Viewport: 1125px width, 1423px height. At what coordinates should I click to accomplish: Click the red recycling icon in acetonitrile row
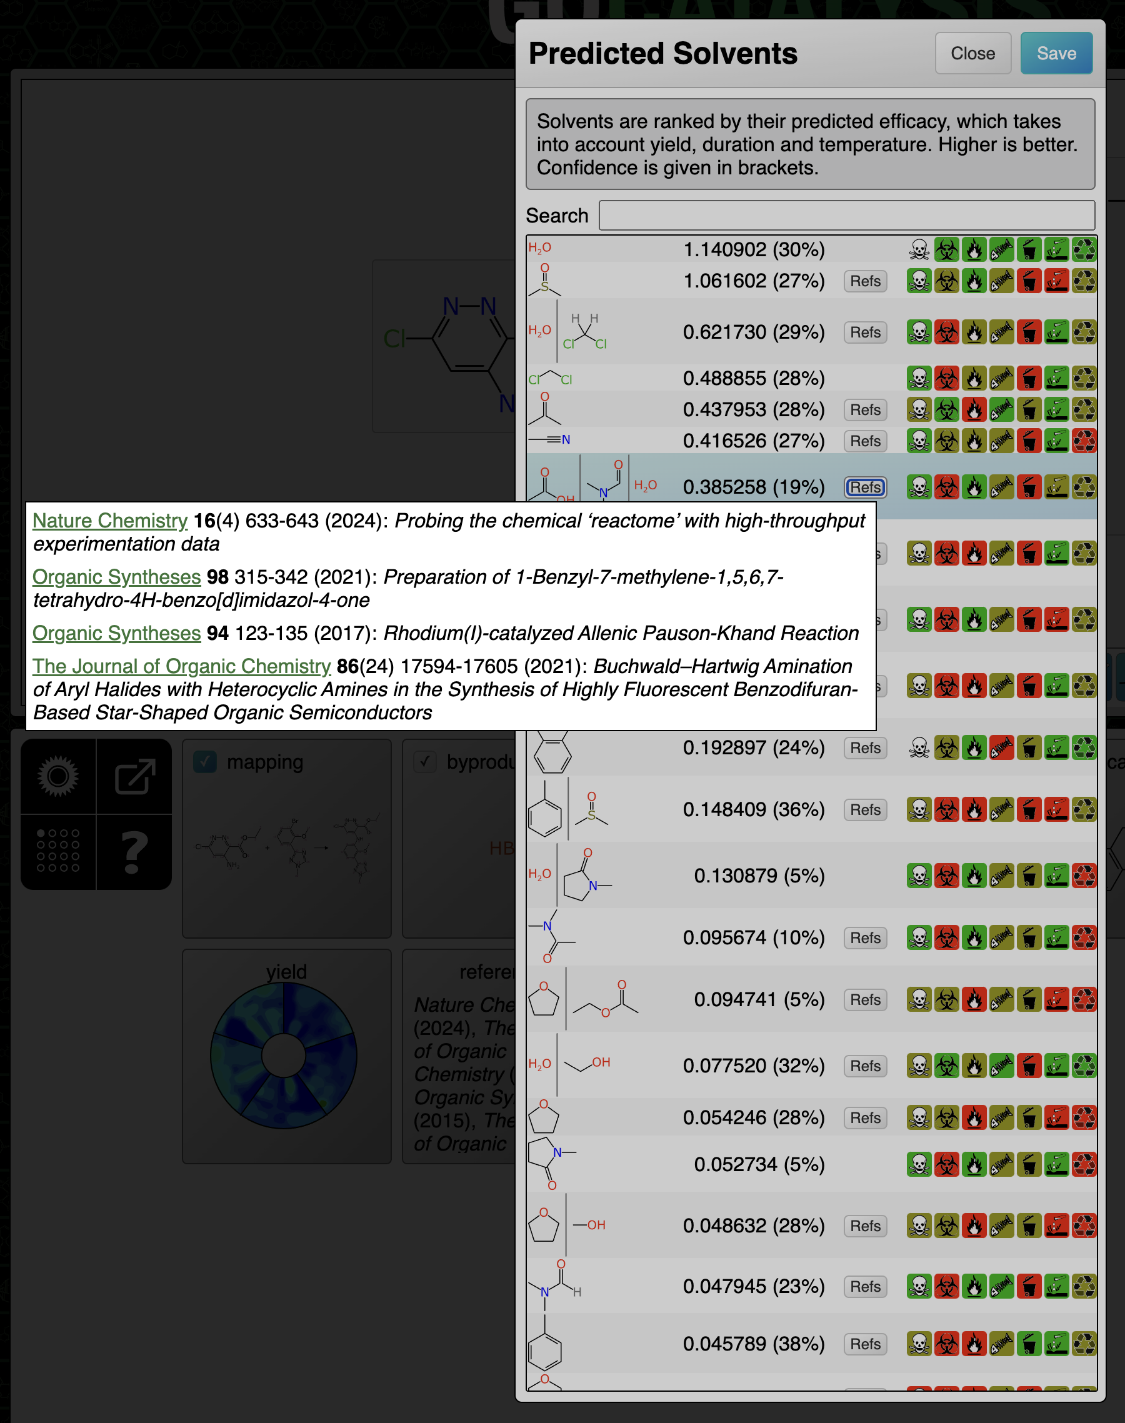click(x=1084, y=441)
